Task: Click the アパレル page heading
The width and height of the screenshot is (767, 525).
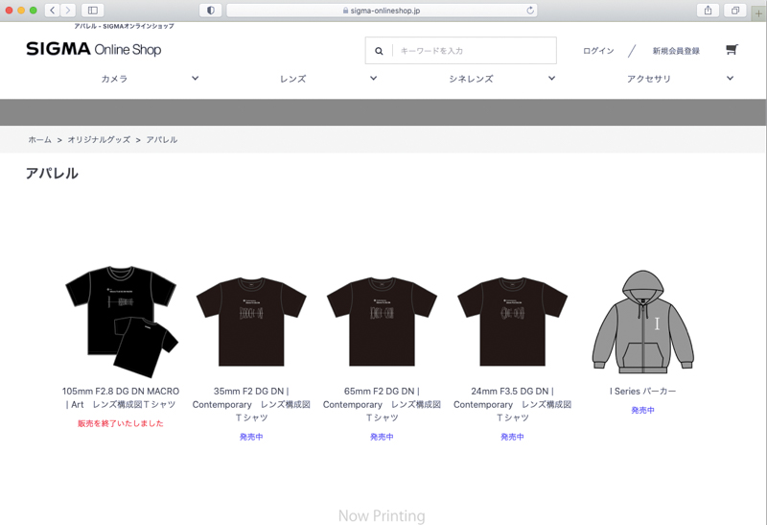Action: [52, 174]
